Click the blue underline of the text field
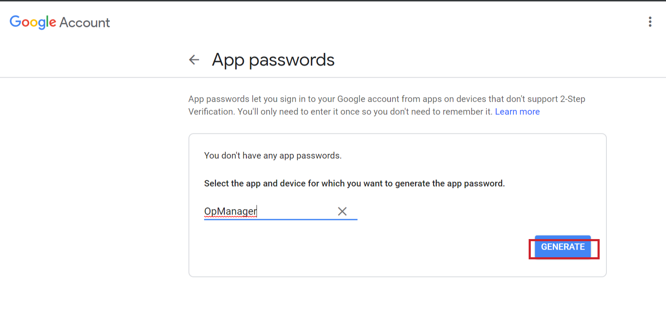 point(280,219)
